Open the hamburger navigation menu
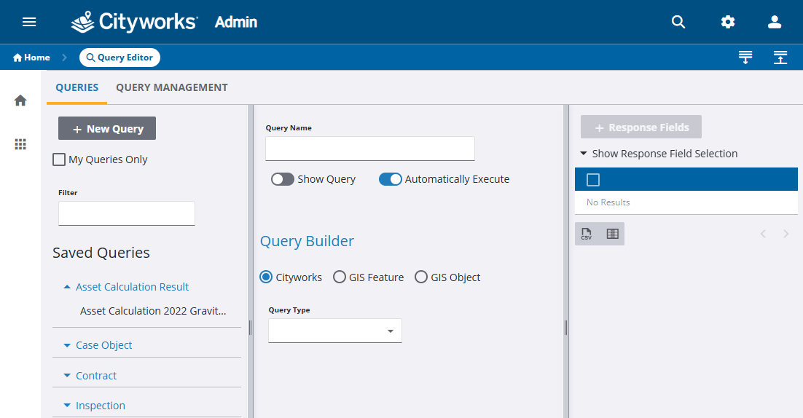The height and width of the screenshot is (418, 803). point(29,22)
